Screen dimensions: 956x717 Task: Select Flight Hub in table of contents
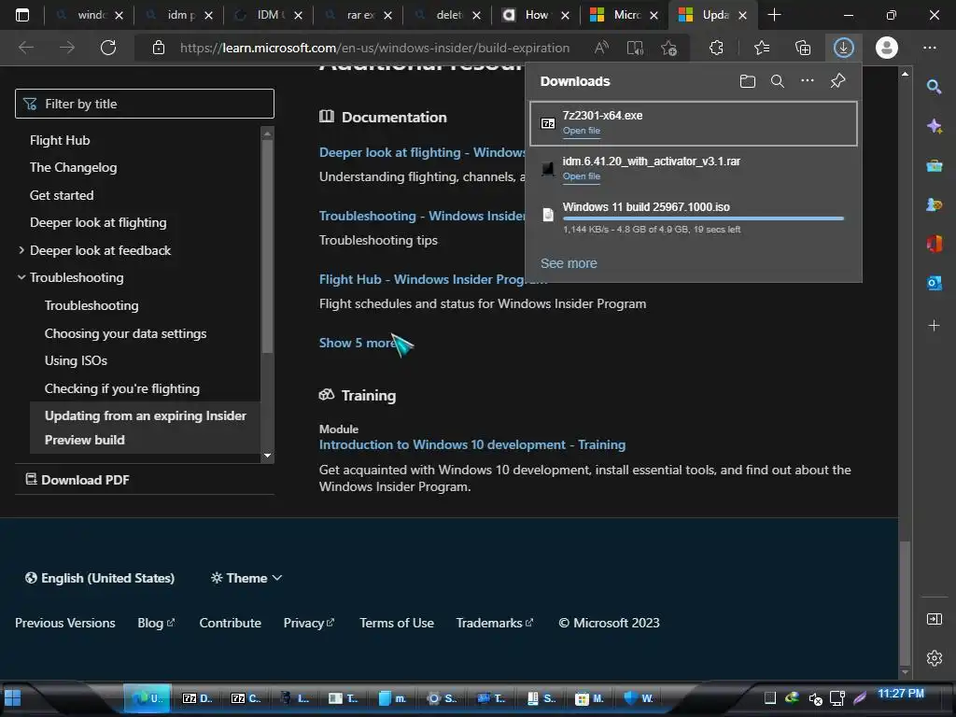[60, 140]
